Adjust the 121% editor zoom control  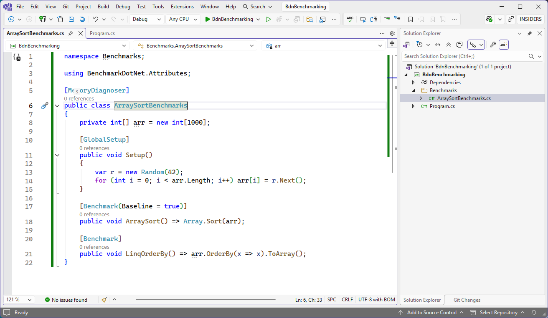coord(19,300)
